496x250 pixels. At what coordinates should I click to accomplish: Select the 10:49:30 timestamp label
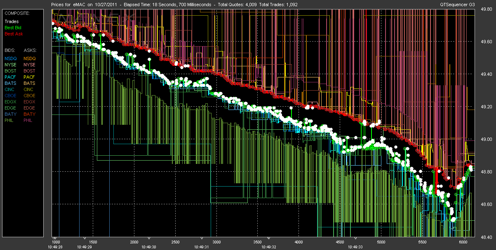(x=148, y=247)
